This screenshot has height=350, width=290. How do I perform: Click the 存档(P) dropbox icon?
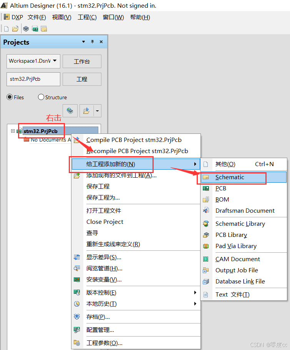point(77,317)
